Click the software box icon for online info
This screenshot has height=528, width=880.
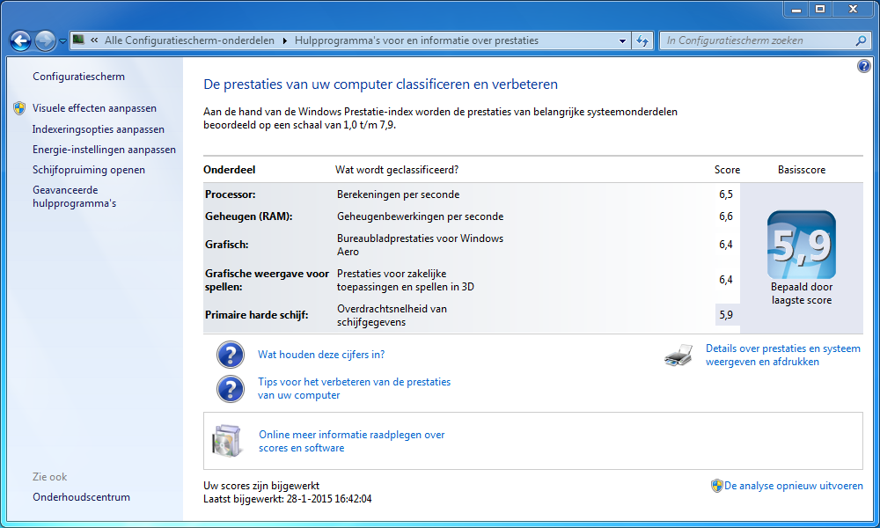[x=226, y=441]
